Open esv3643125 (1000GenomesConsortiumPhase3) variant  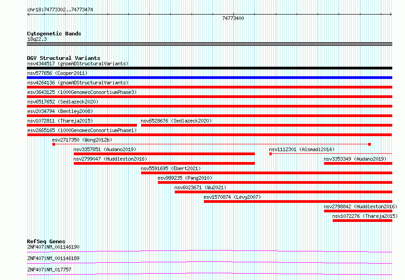(x=82, y=92)
